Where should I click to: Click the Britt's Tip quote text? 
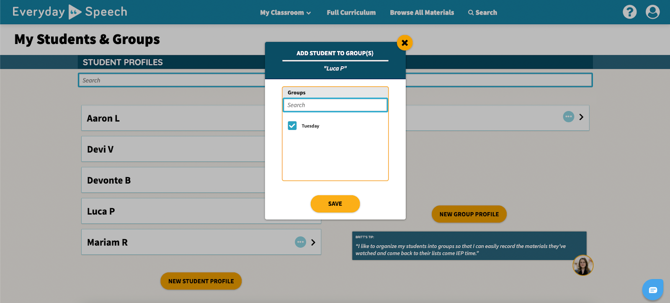coord(461,250)
